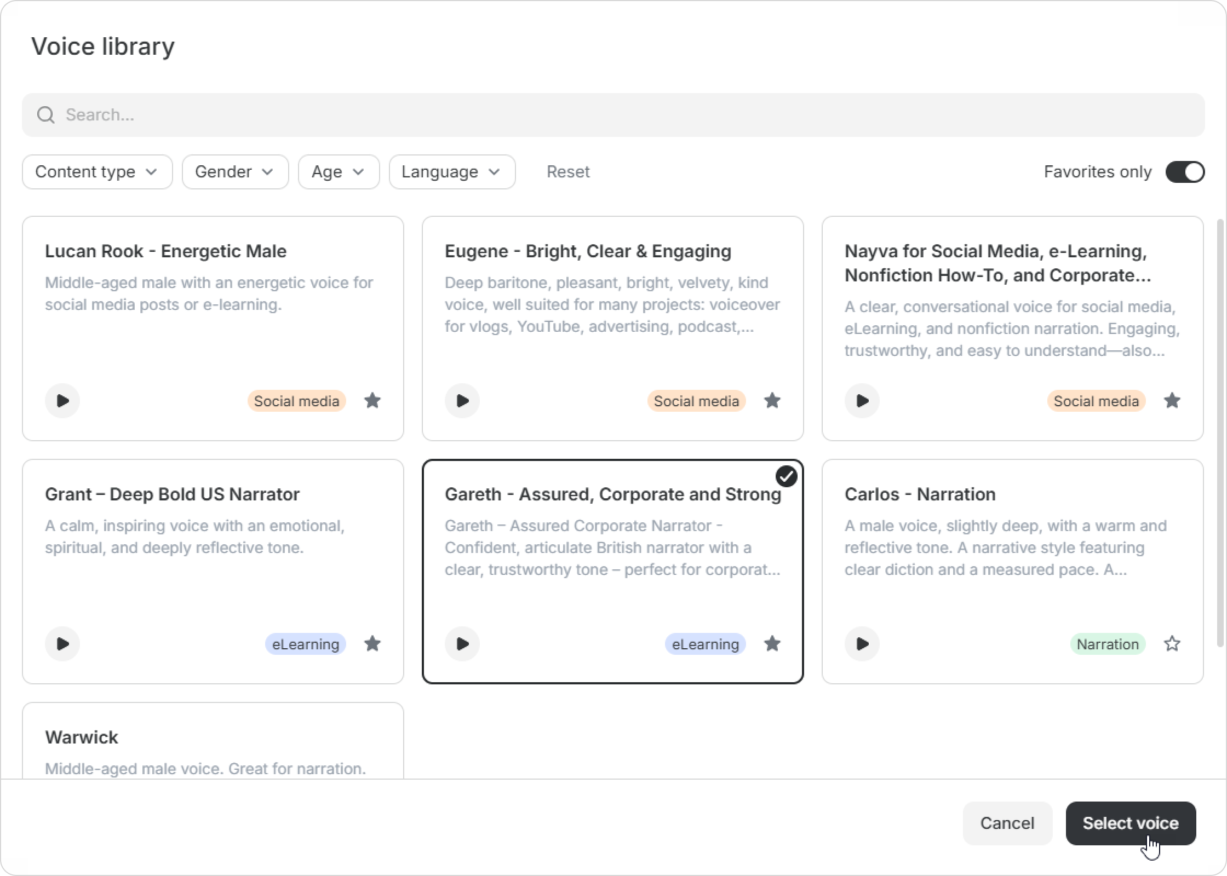Click the Narration tag on Carlos card
Screen dimensions: 1227x876
point(1108,644)
